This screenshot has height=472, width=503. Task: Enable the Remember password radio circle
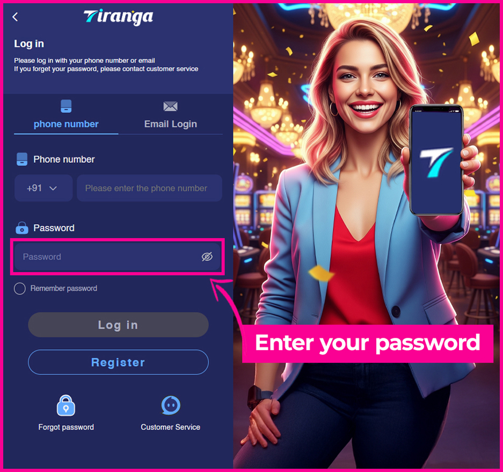pos(19,289)
